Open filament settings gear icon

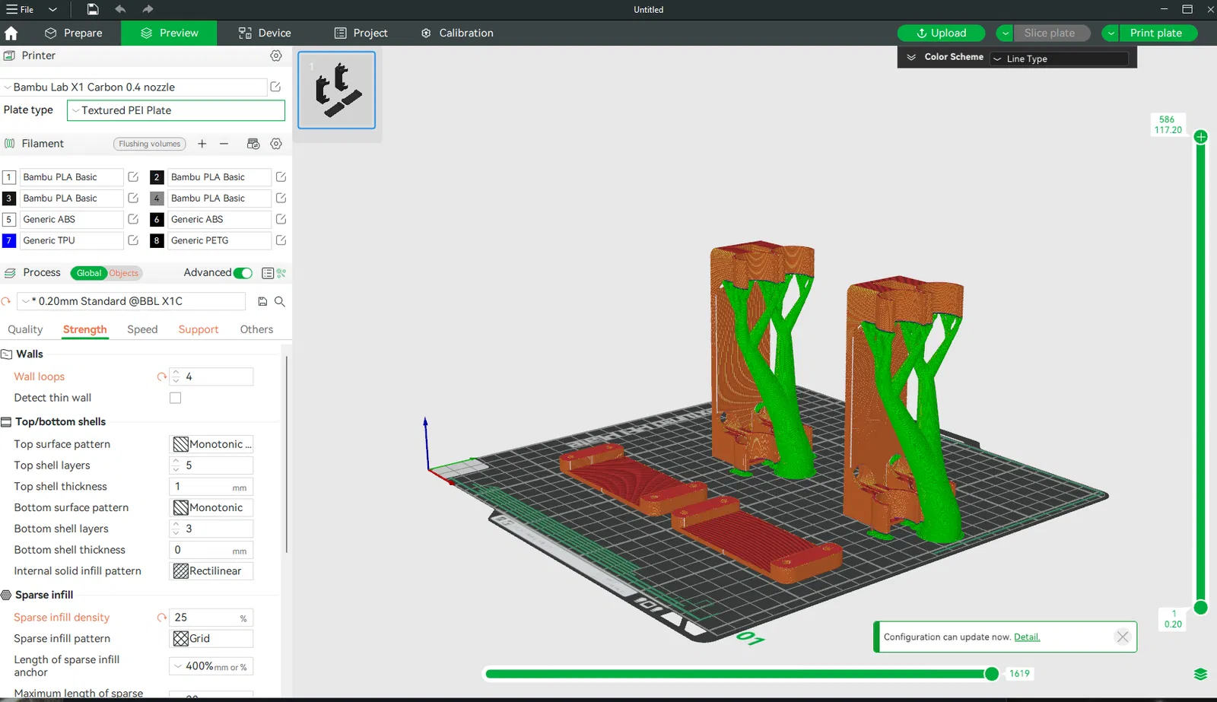pos(276,144)
